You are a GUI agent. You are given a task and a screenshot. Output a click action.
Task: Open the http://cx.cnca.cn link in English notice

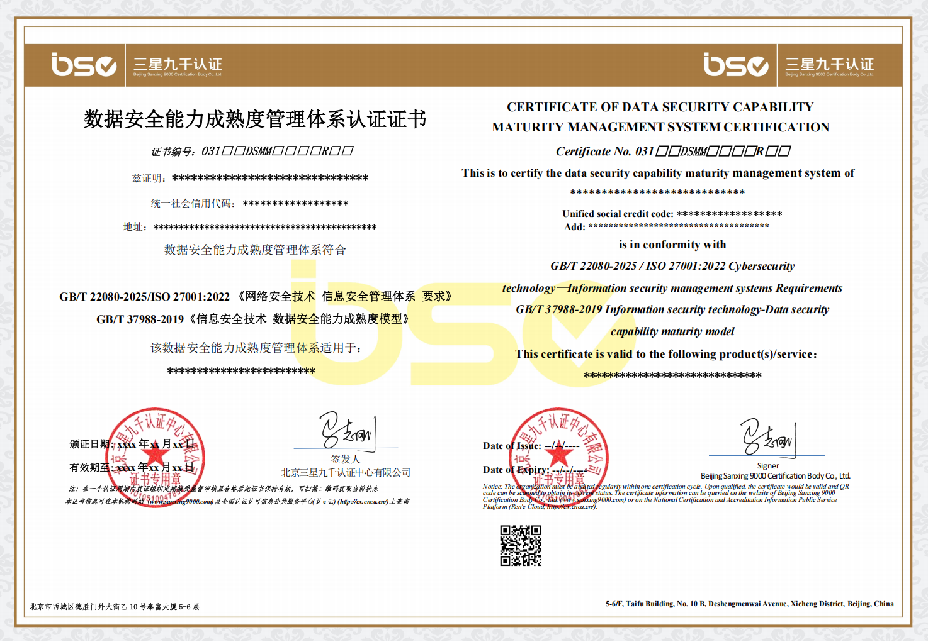pos(570,507)
